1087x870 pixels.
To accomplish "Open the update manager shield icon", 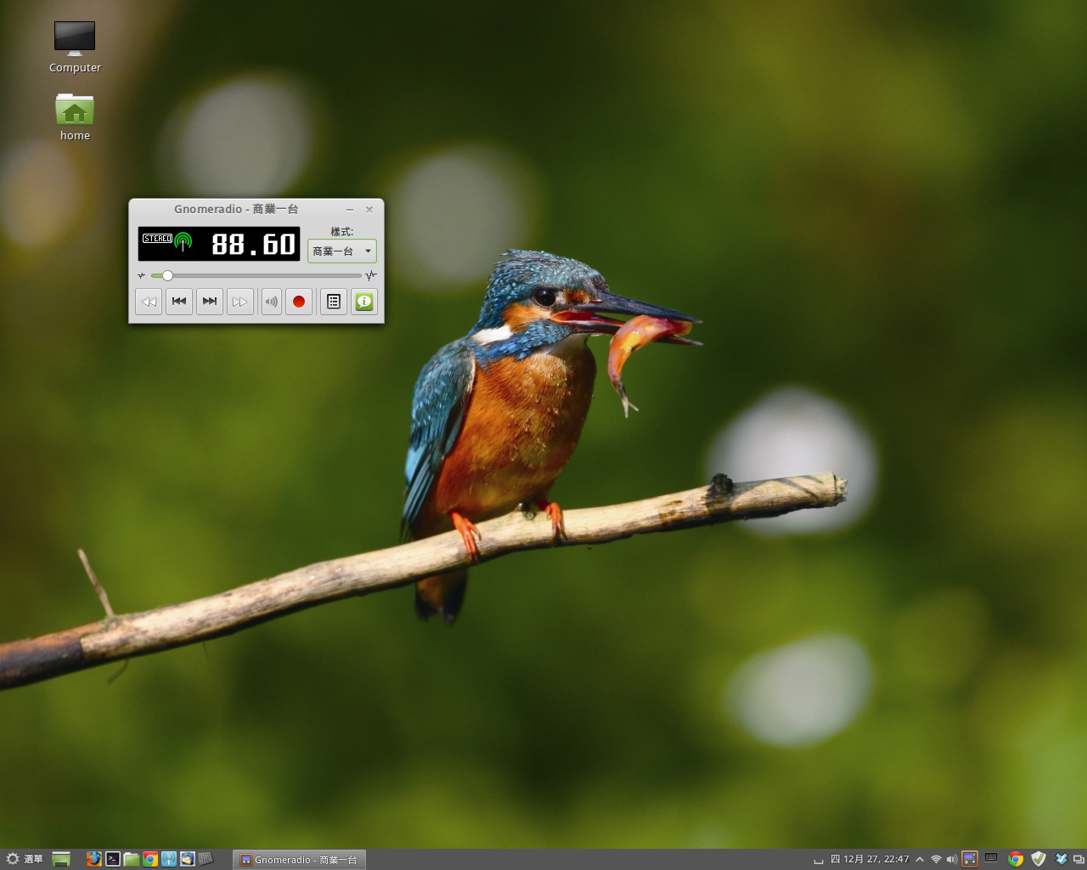I will pos(1039,859).
